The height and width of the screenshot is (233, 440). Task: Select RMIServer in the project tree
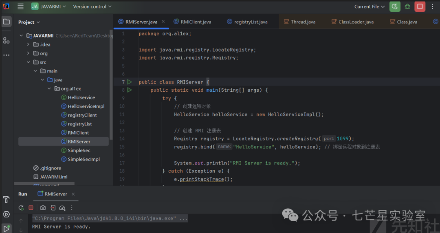tap(64, 141)
